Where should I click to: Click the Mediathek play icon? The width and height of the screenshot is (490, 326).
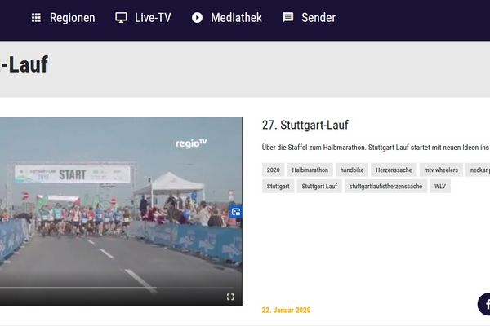(x=197, y=17)
